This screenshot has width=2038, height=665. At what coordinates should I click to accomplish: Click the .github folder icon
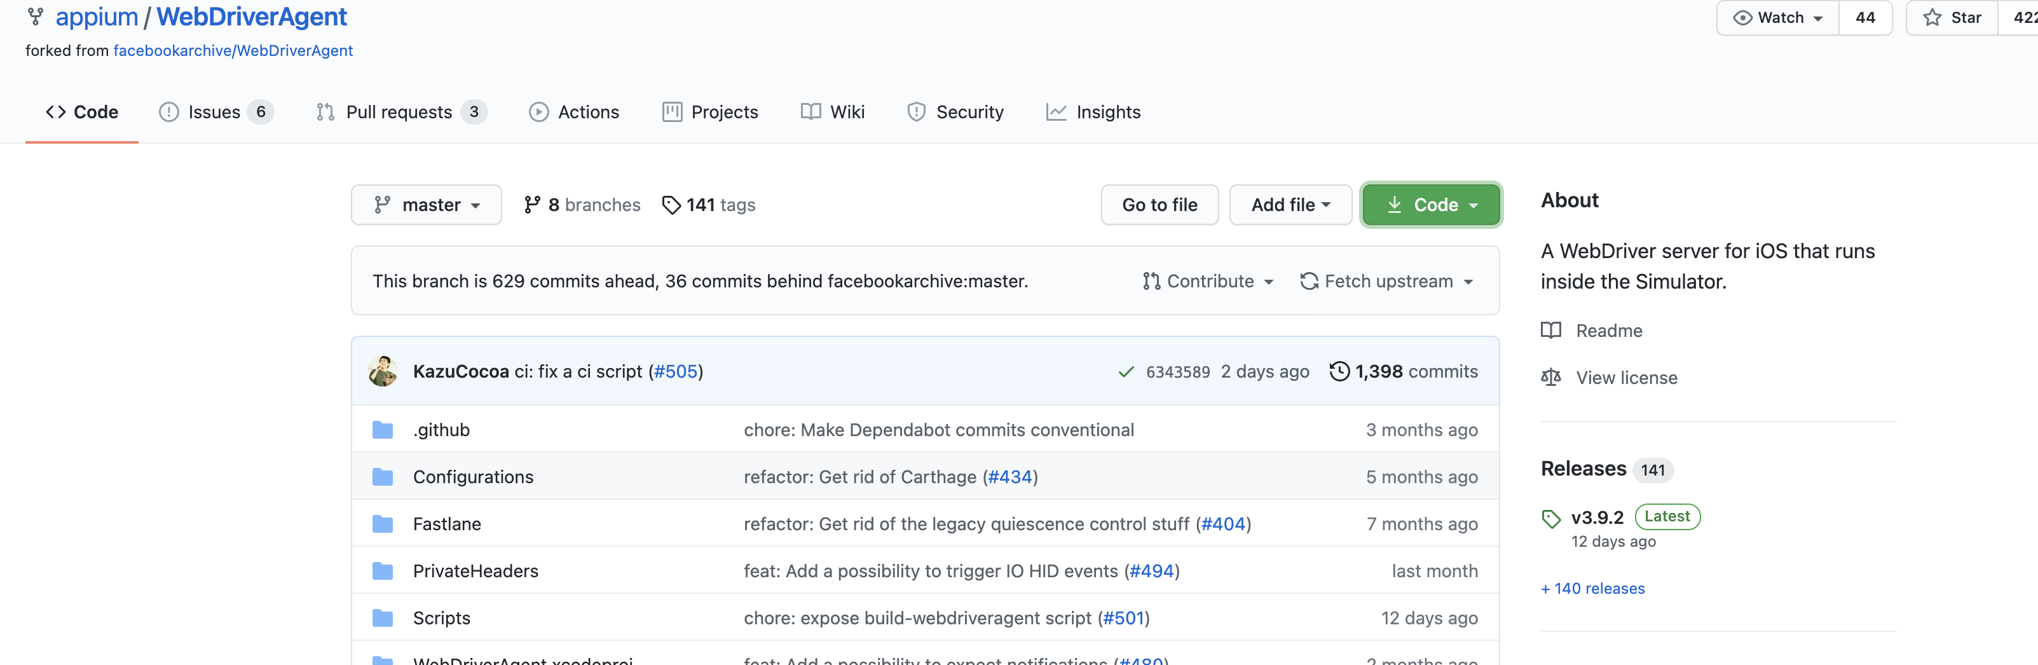click(x=383, y=430)
